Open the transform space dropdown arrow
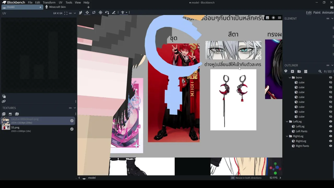The height and width of the screenshot is (188, 334). (x=126, y=13)
